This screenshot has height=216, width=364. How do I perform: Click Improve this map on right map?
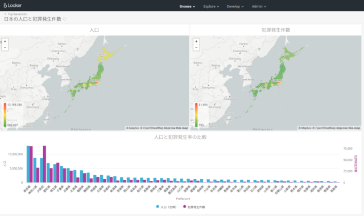348,128
